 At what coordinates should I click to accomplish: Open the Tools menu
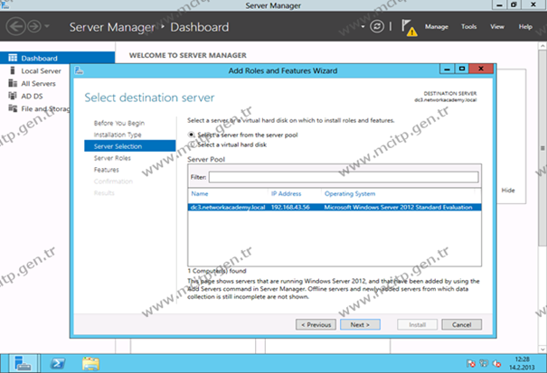468,26
